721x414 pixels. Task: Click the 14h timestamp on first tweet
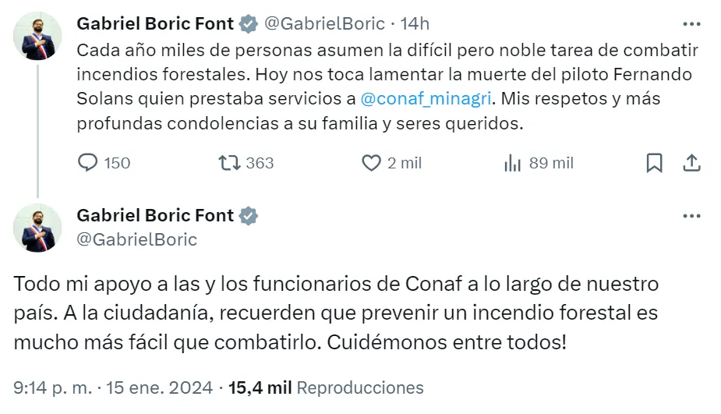pyautogui.click(x=413, y=23)
